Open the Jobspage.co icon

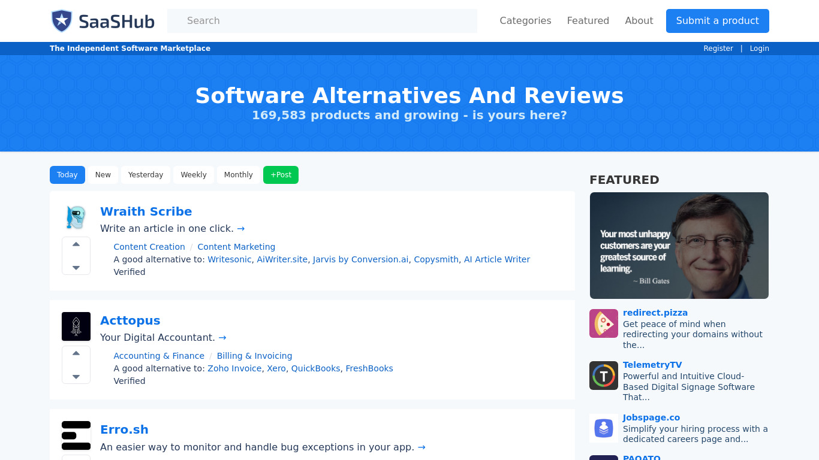point(604,428)
